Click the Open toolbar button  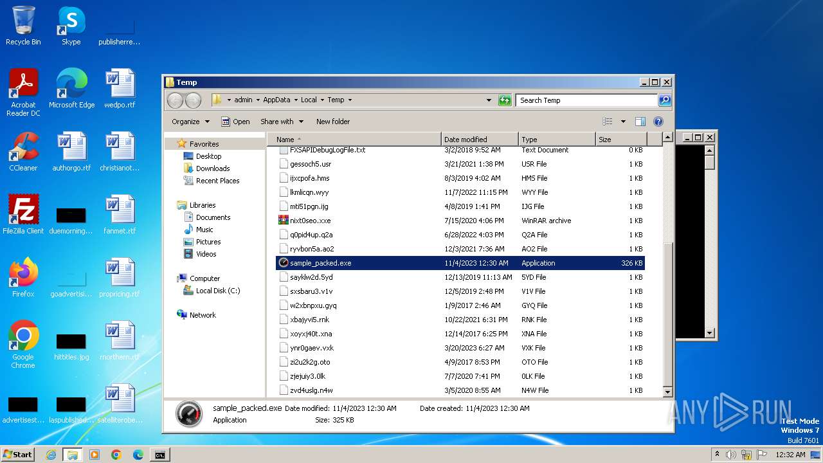click(235, 122)
